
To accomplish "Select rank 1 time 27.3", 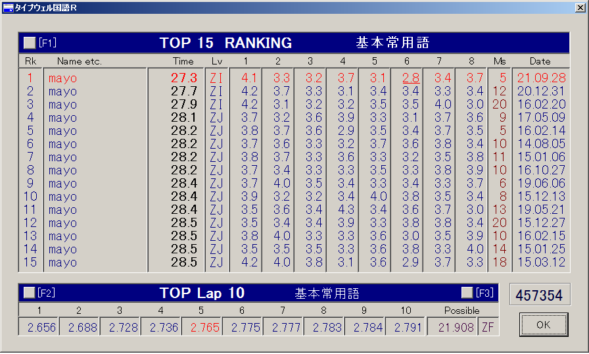I will coord(184,78).
